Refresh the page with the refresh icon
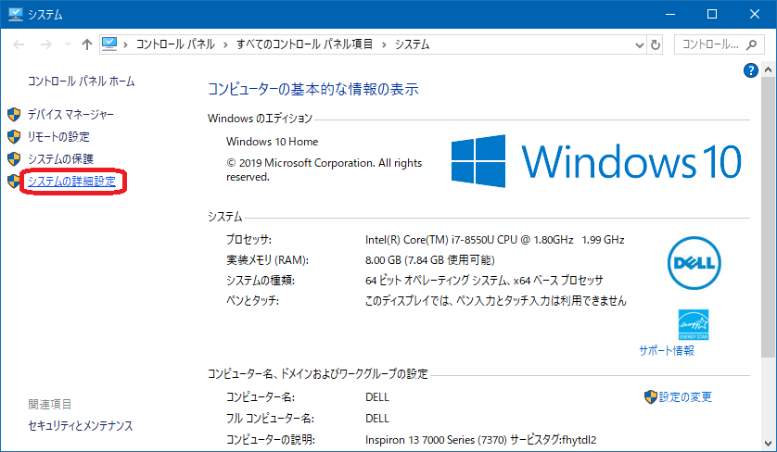Viewport: 777px width, 452px height. point(656,45)
